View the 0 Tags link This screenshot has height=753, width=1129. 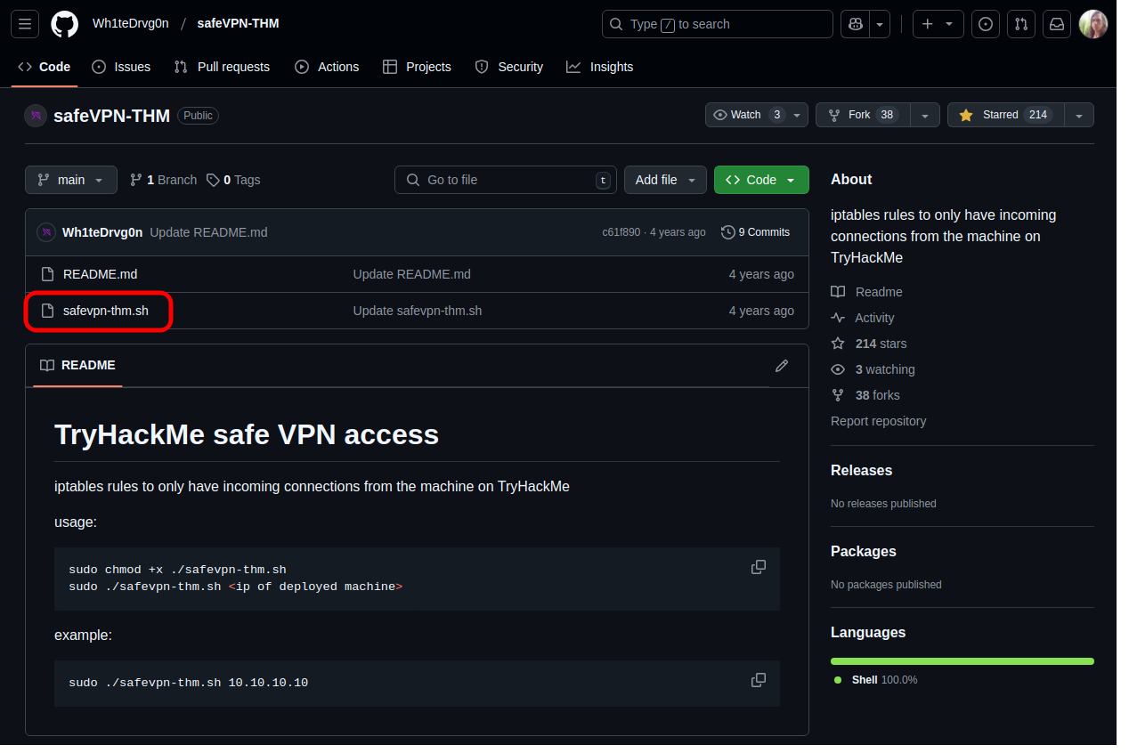pos(233,180)
